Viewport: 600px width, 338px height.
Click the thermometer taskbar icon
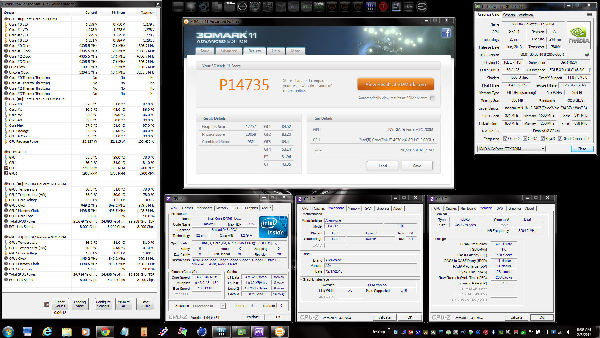144,332
